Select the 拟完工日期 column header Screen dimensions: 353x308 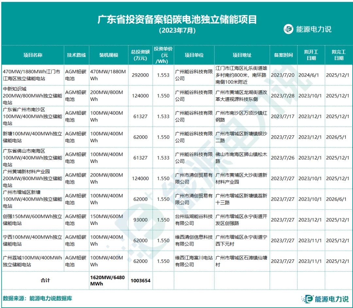(x=339, y=55)
